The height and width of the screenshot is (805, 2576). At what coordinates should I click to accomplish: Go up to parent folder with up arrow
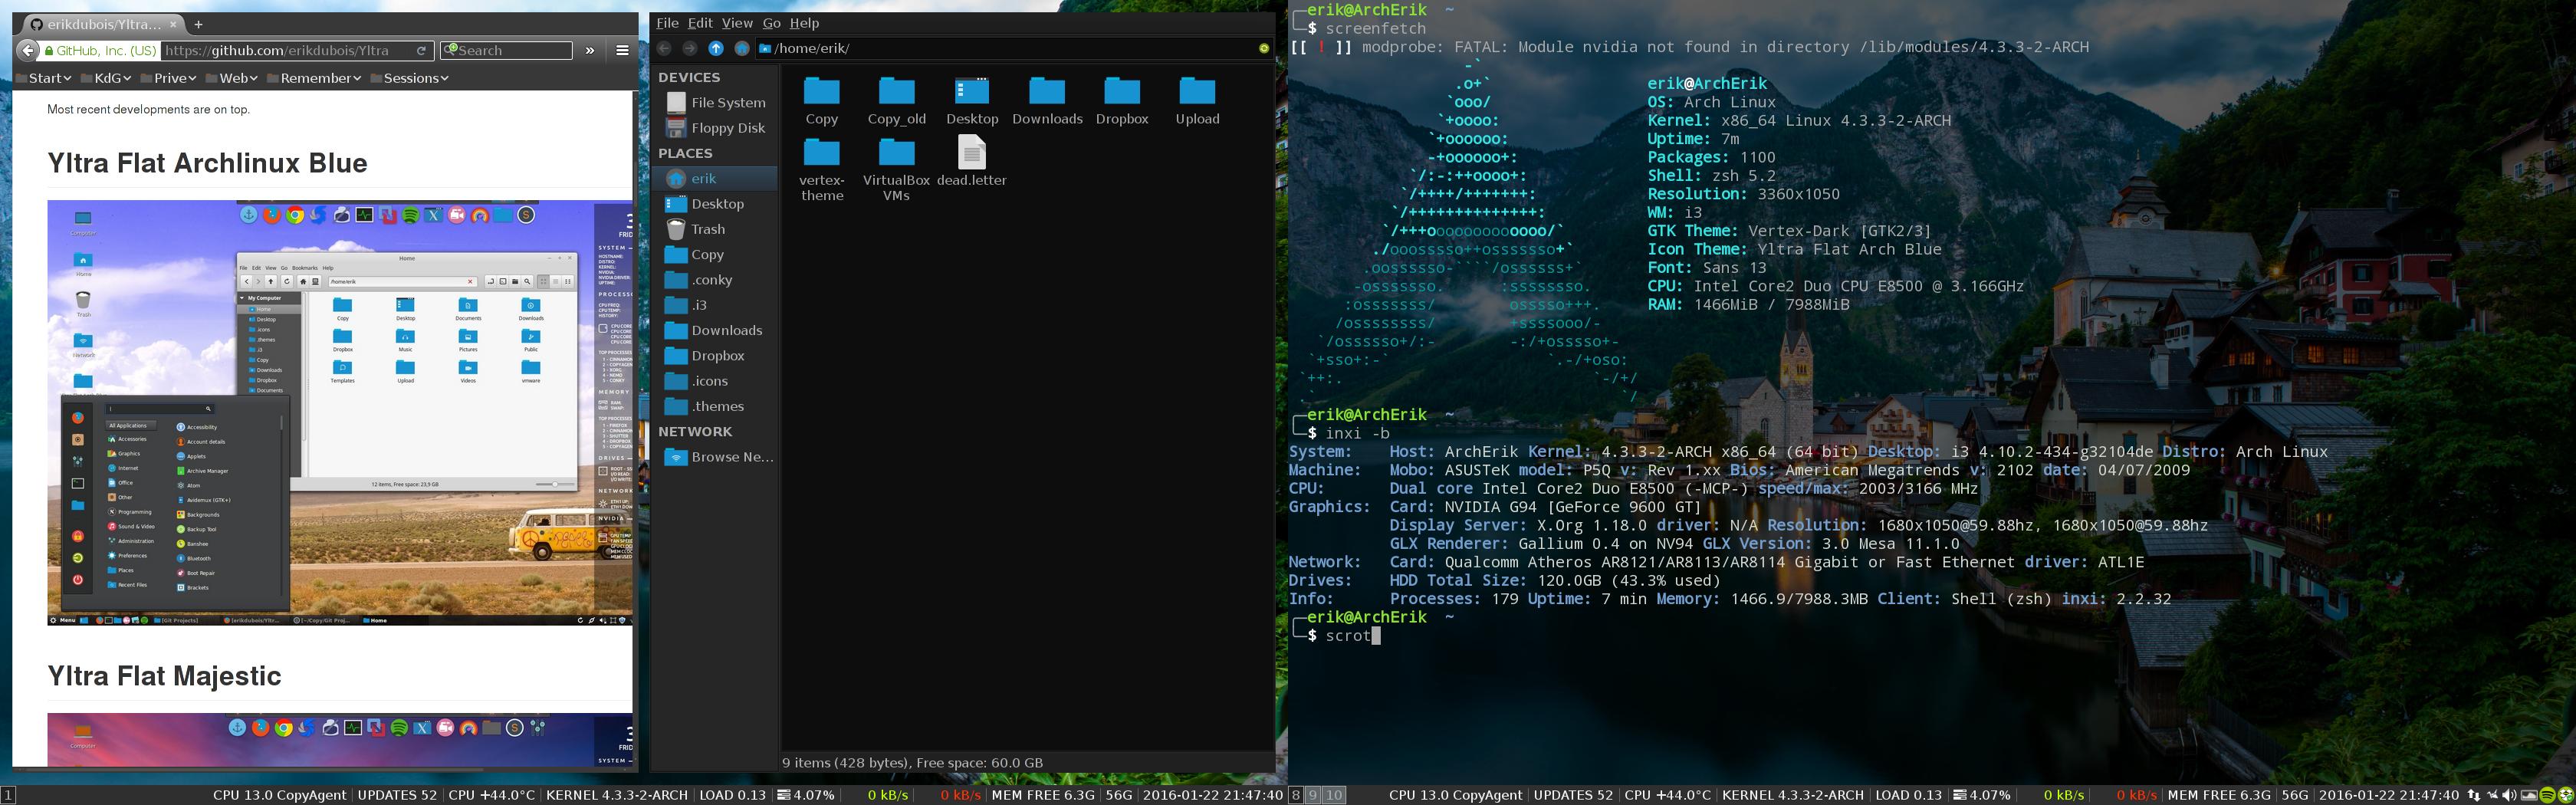716,48
